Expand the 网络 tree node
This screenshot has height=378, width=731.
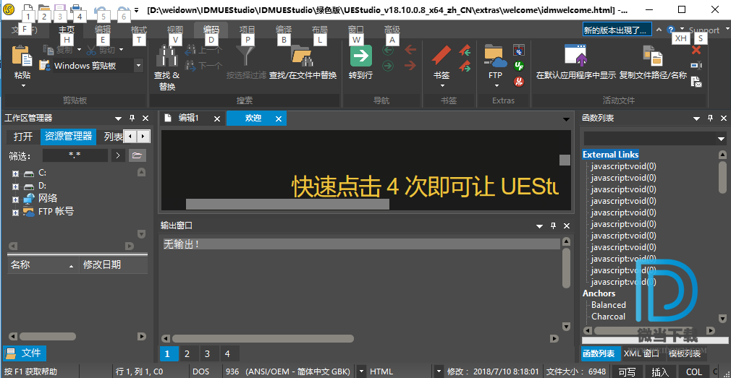pos(15,199)
